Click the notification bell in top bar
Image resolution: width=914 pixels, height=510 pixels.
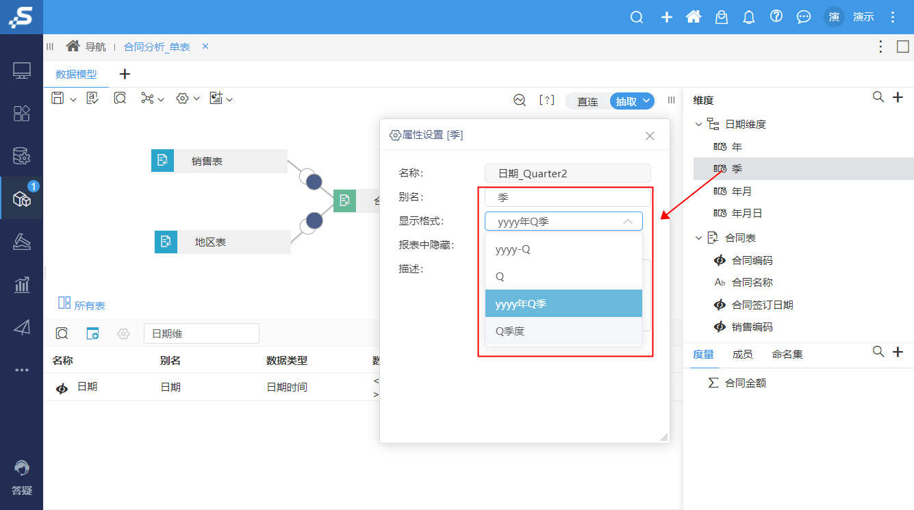pos(748,16)
